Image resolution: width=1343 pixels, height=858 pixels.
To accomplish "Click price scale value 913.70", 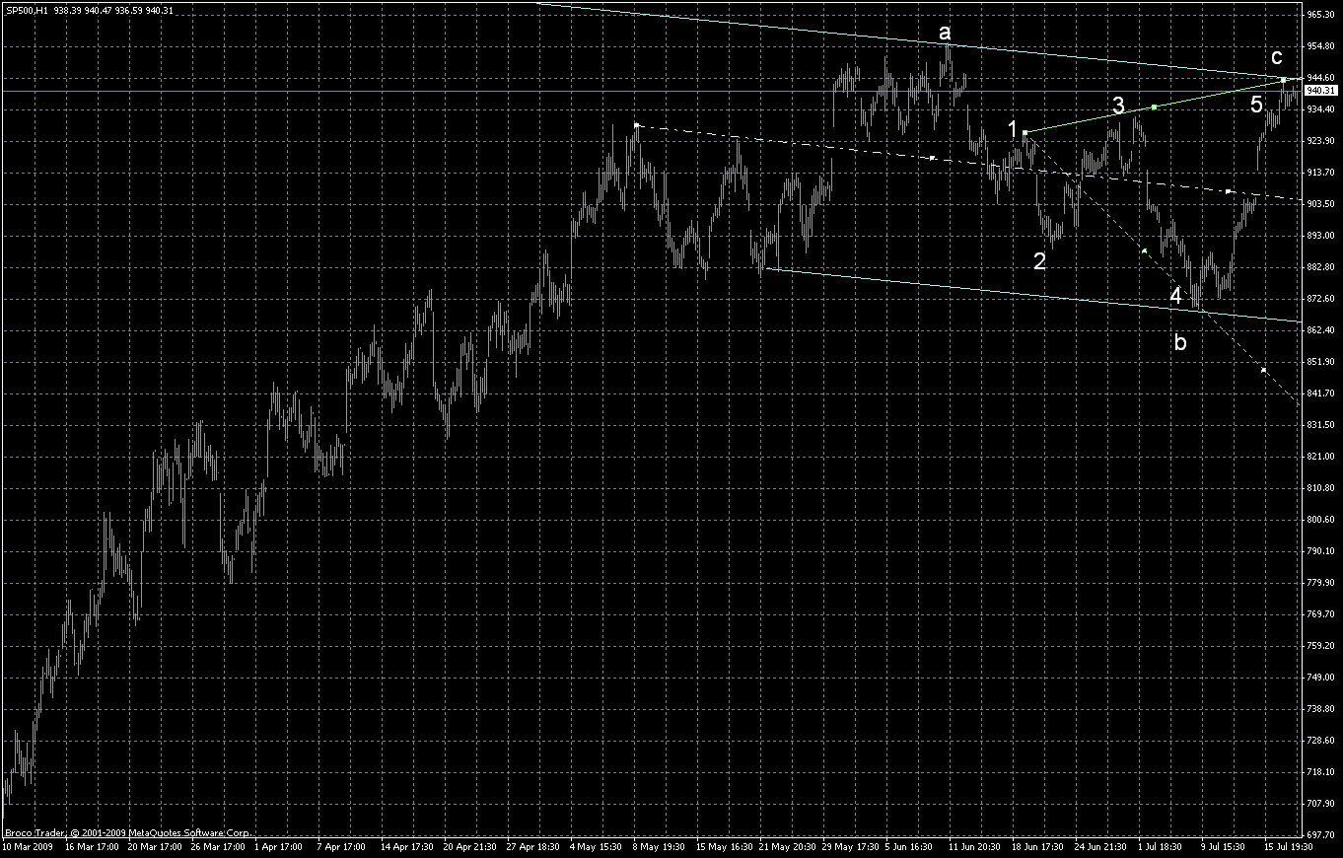I will tap(1320, 173).
